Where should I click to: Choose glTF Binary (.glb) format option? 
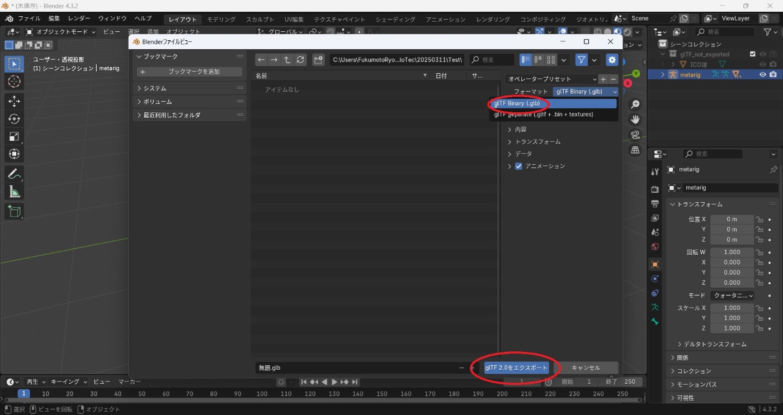pos(553,104)
